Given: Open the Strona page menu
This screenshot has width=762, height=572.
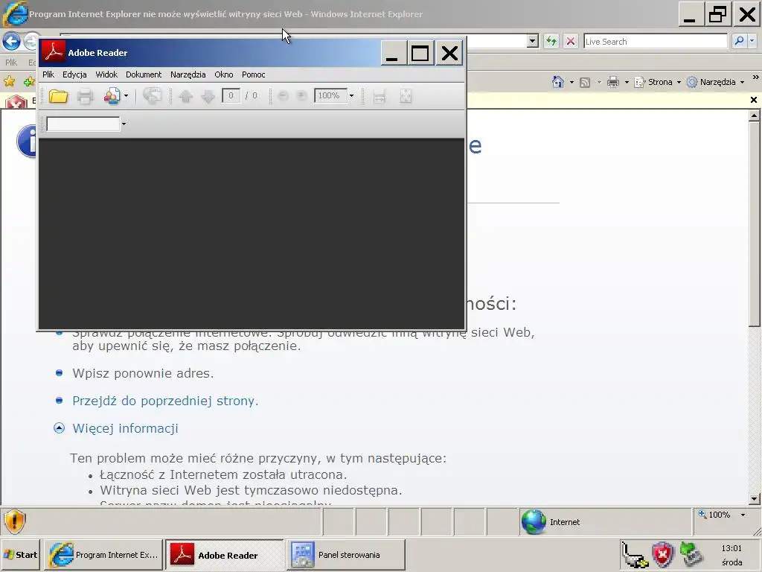Looking at the screenshot, I should coord(658,82).
